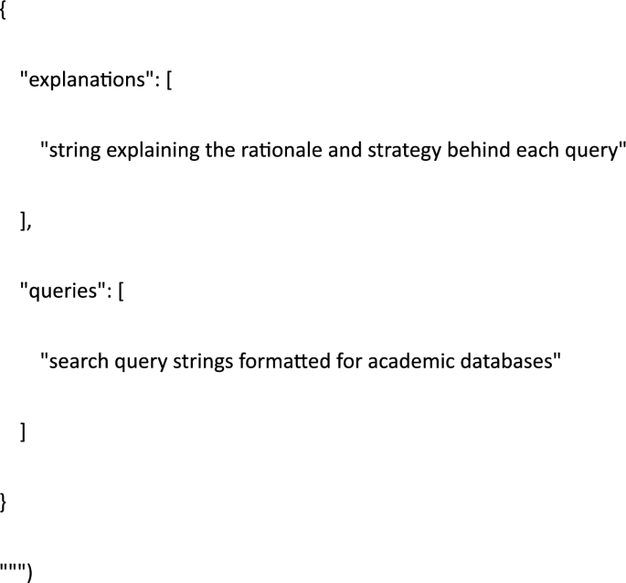Click the "queries" key text
The height and width of the screenshot is (583, 626).
(64, 291)
